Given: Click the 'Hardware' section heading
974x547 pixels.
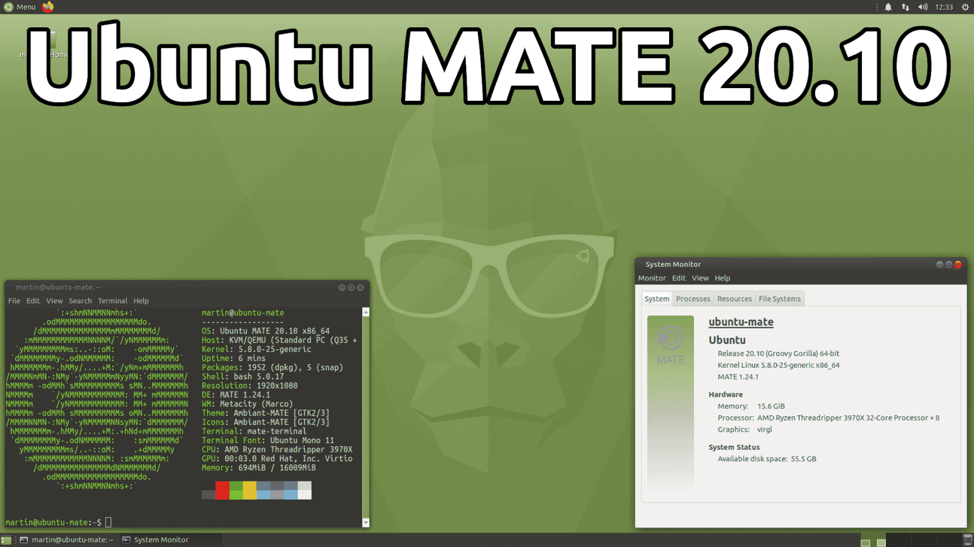Looking at the screenshot, I should tap(726, 394).
